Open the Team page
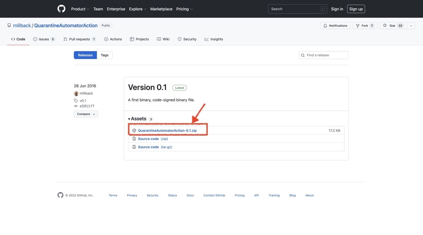 98,9
